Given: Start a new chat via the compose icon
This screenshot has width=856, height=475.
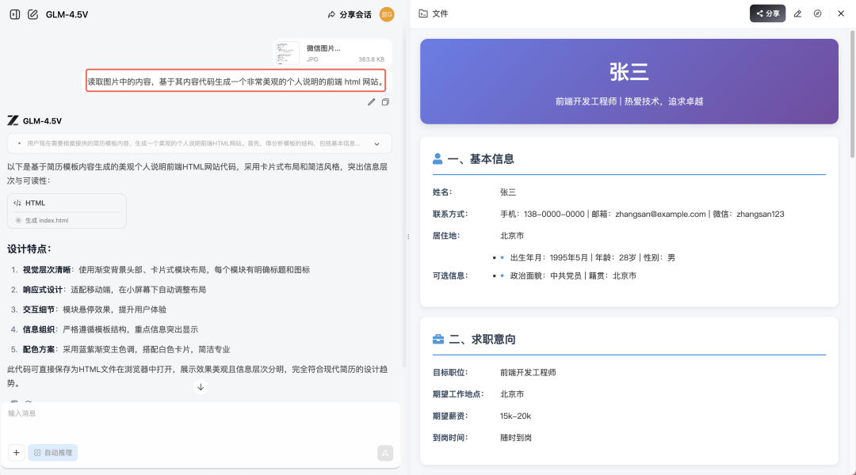Looking at the screenshot, I should coord(33,13).
